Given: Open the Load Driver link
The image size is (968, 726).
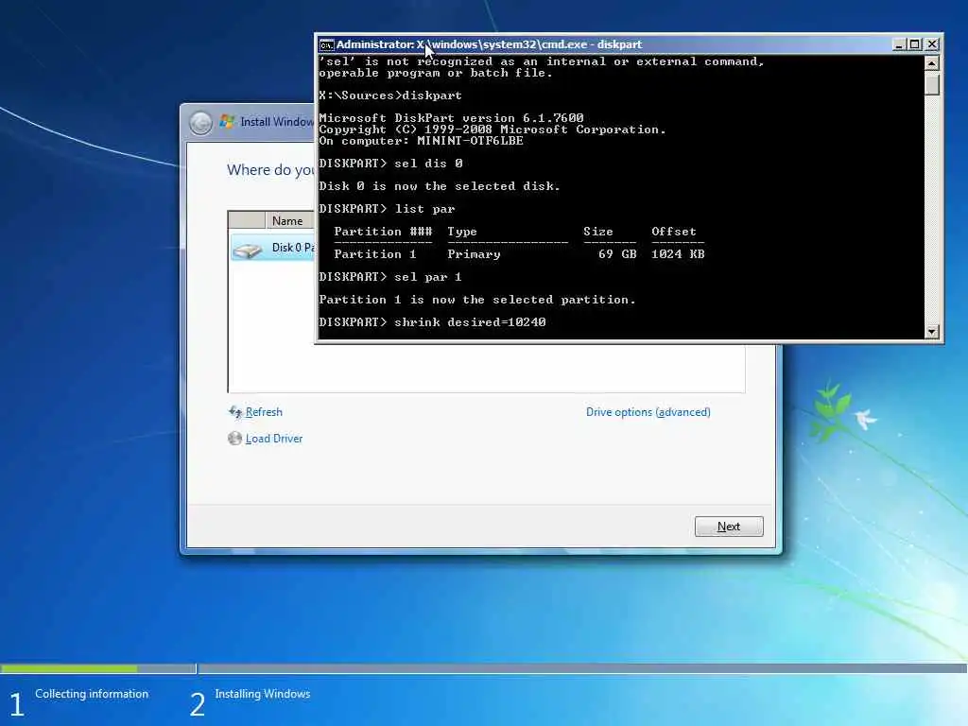Looking at the screenshot, I should pyautogui.click(x=274, y=439).
